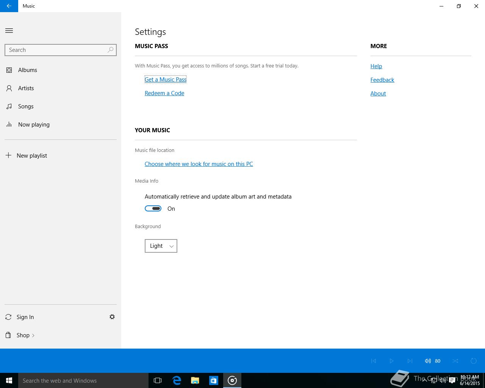
Task: Open the About link
Action: coord(378,93)
